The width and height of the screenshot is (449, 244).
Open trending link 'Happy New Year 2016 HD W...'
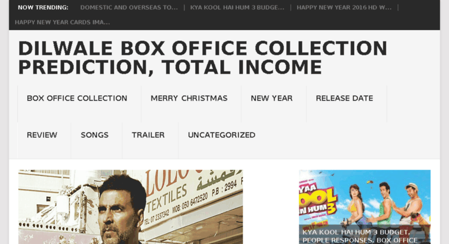pyautogui.click(x=344, y=7)
